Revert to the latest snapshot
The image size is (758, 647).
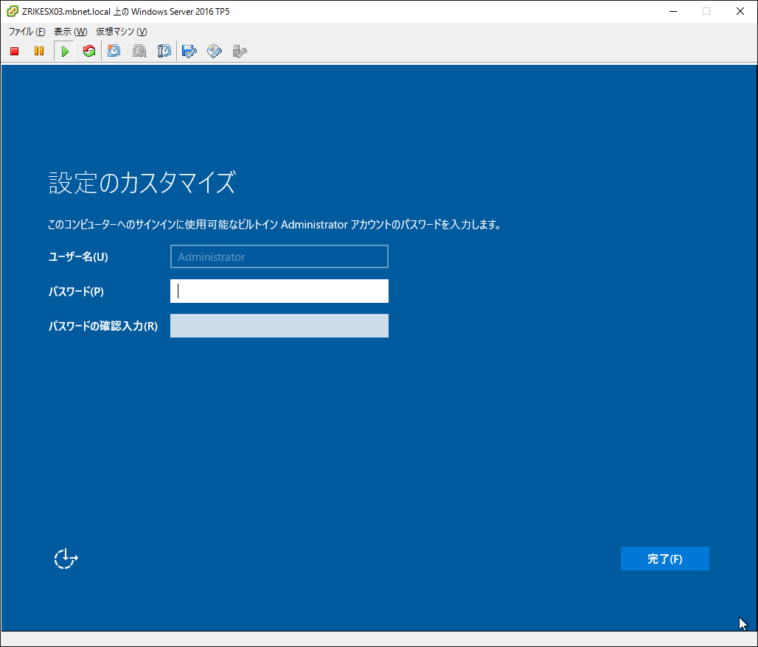[x=139, y=51]
